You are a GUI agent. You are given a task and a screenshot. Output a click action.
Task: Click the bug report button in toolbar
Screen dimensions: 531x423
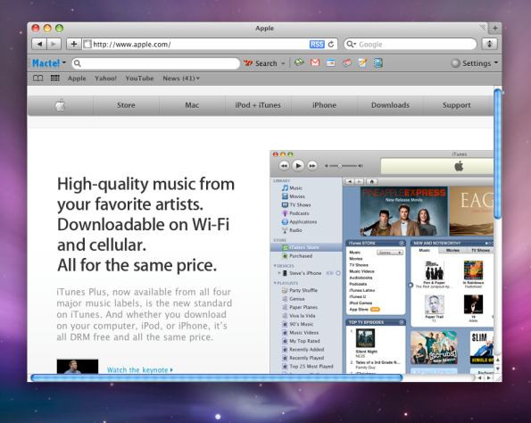click(x=489, y=44)
